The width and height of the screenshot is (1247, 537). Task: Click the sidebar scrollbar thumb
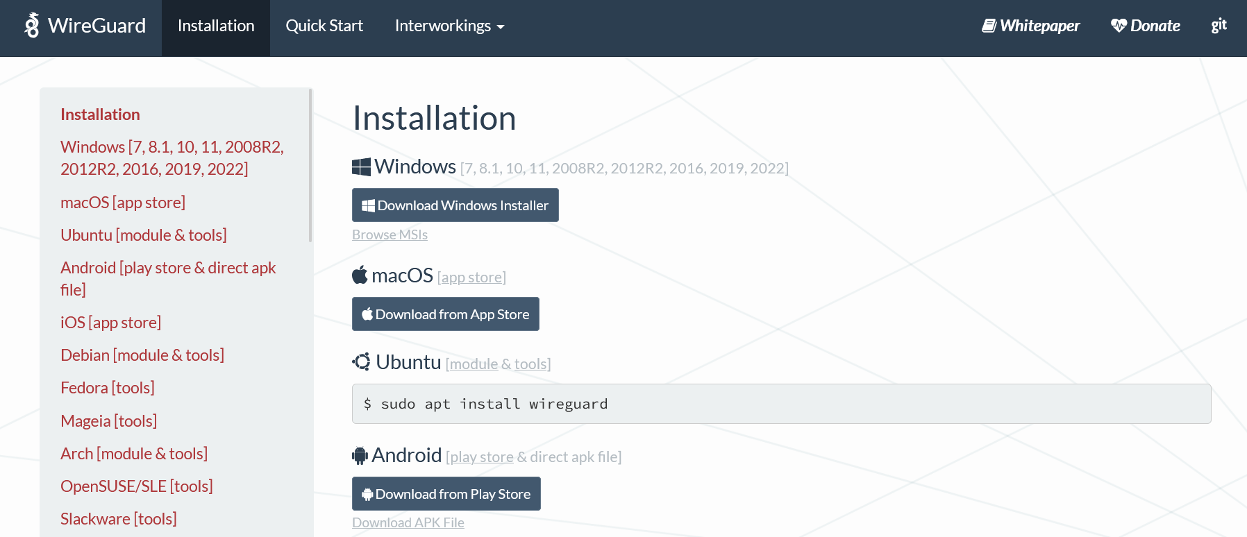(x=310, y=165)
